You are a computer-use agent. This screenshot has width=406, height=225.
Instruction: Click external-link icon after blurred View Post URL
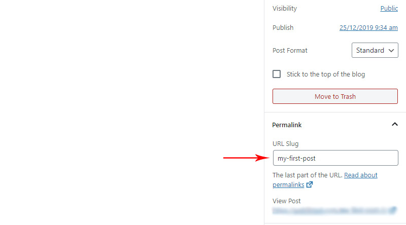click(x=393, y=210)
